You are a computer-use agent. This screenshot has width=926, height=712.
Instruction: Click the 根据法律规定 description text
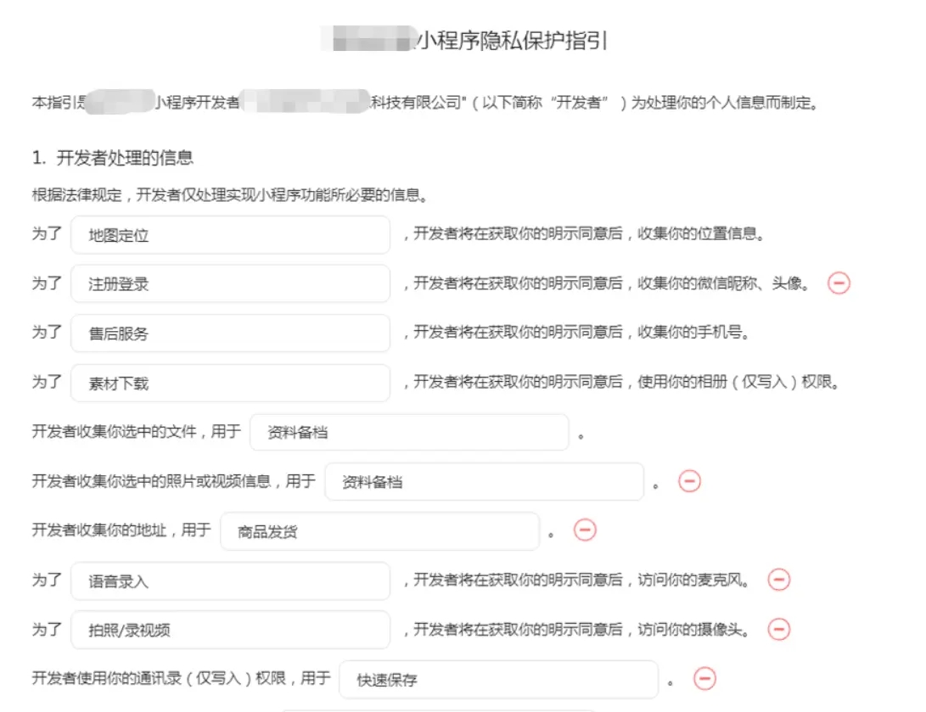(x=228, y=196)
